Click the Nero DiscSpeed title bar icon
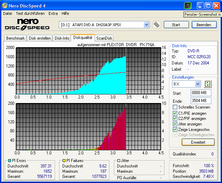This screenshot has height=183, width=222. coord(5,6)
